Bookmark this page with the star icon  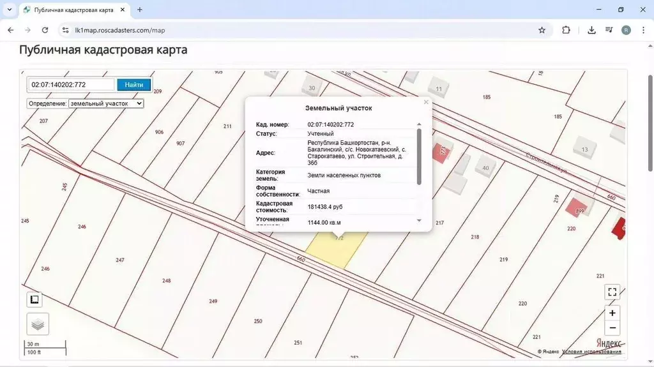[x=542, y=30]
